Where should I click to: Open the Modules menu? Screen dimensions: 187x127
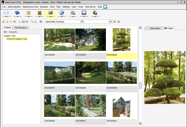44,7
